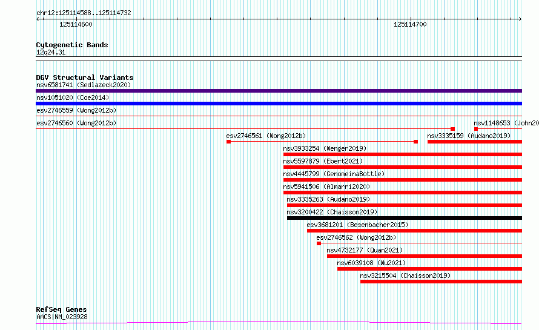Click the ruler's right arrow end
539x330 pixels.
coord(520,19)
